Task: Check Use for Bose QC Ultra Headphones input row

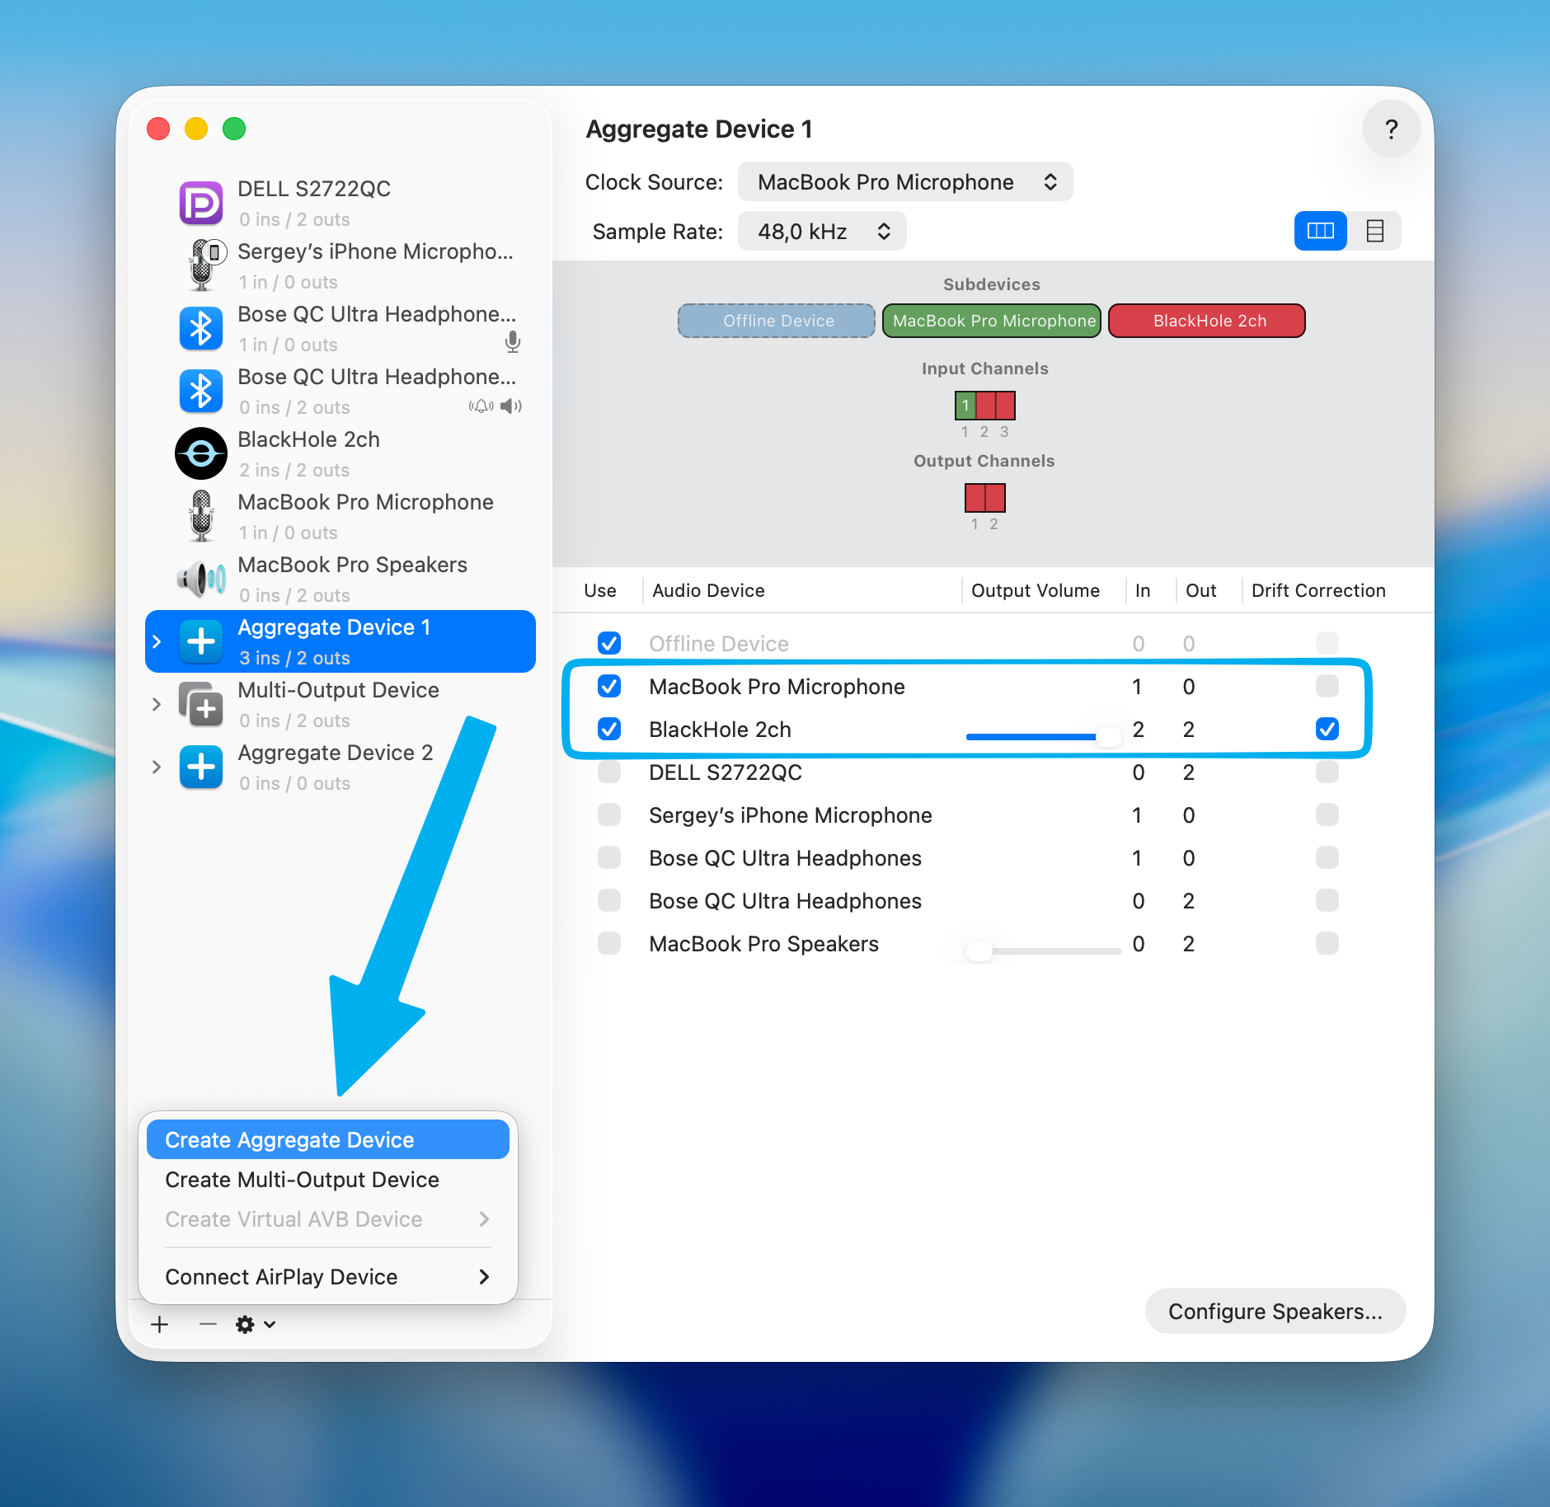Action: coord(609,857)
